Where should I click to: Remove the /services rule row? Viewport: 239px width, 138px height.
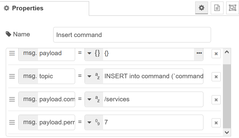click(216, 100)
